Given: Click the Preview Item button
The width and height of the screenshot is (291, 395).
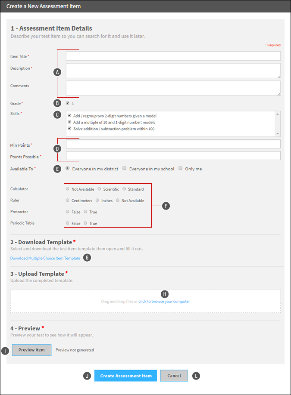Looking at the screenshot, I should coord(31,350).
